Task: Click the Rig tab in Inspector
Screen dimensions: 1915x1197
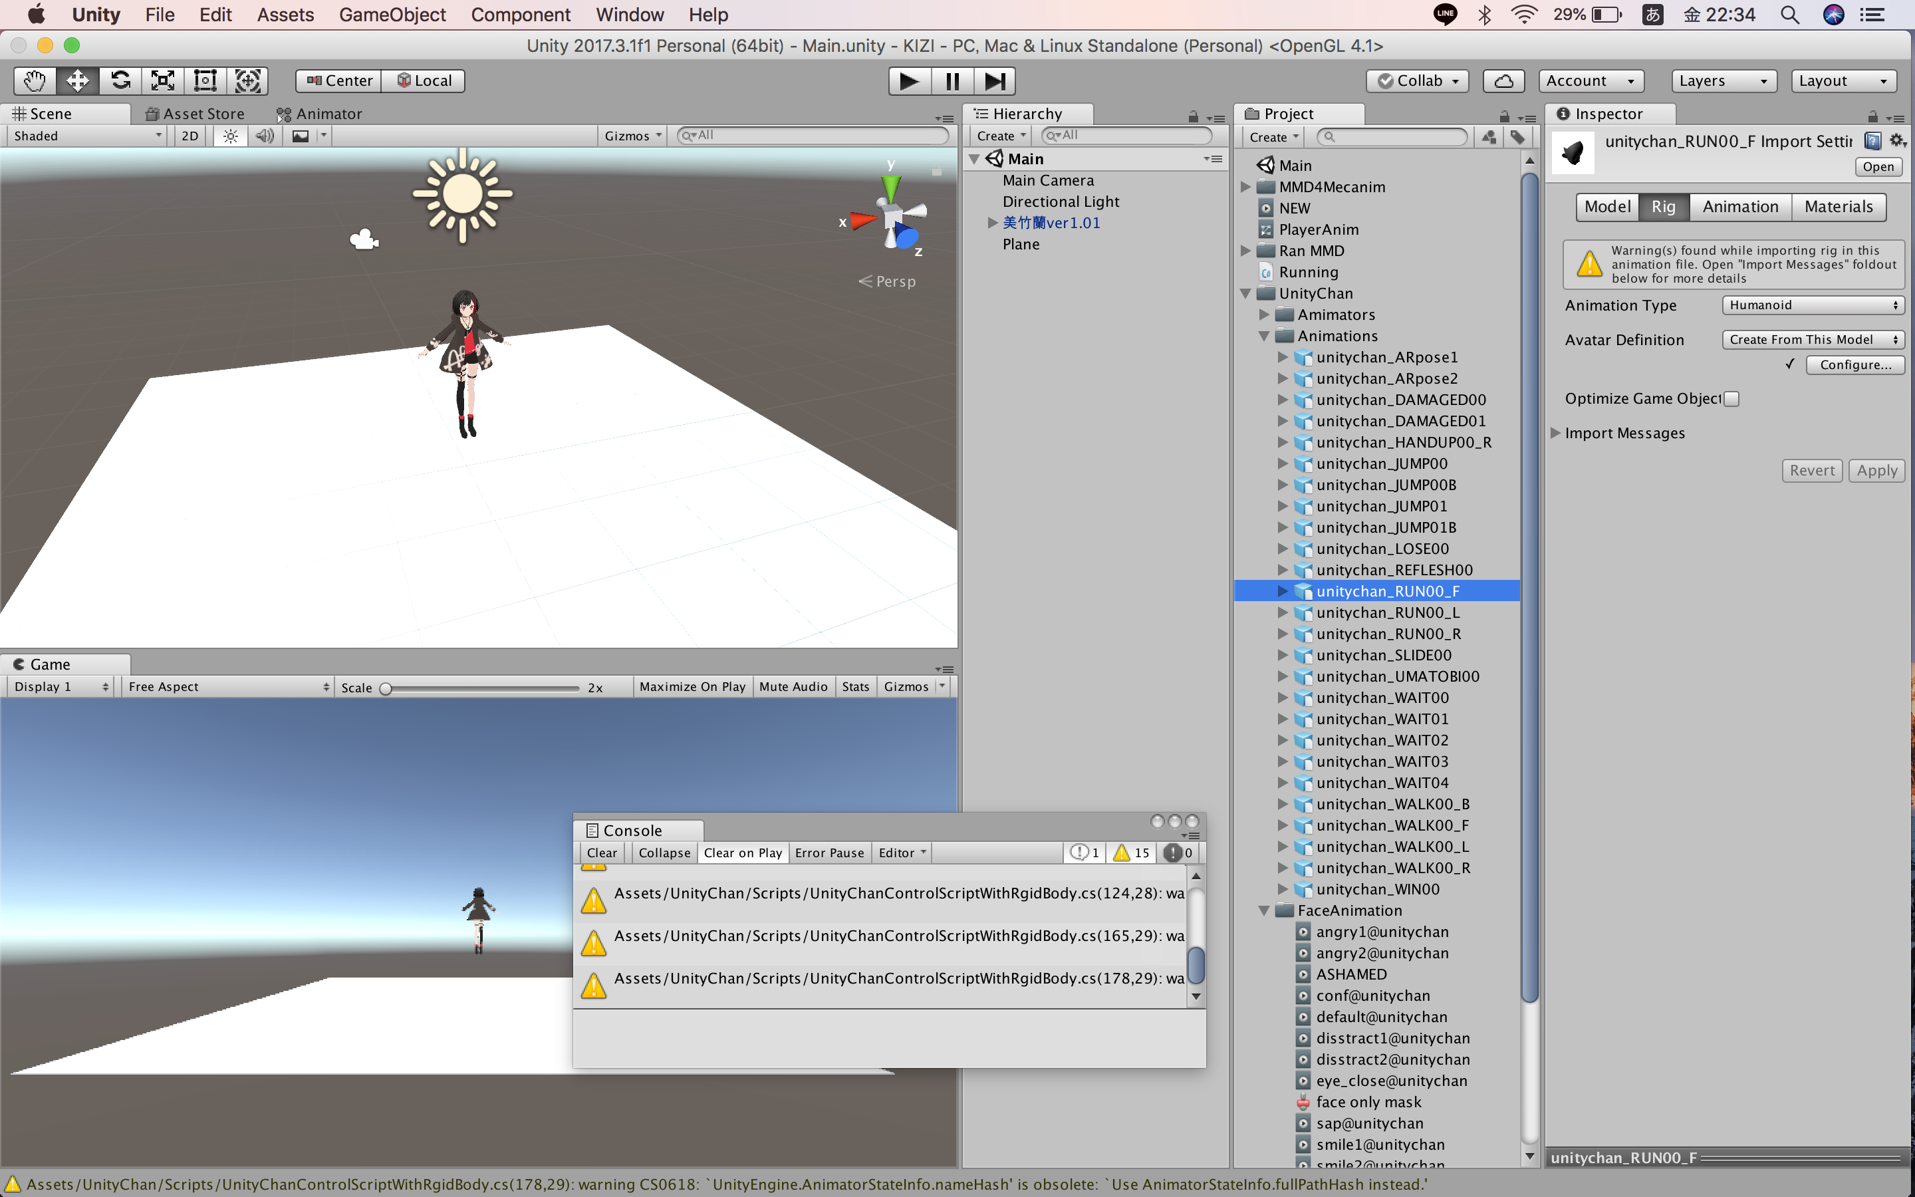Action: [x=1663, y=205]
